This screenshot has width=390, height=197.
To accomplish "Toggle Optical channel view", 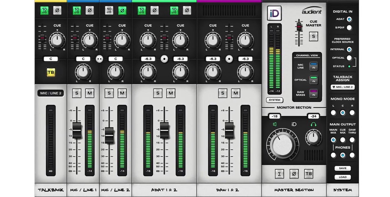I will click(313, 80).
